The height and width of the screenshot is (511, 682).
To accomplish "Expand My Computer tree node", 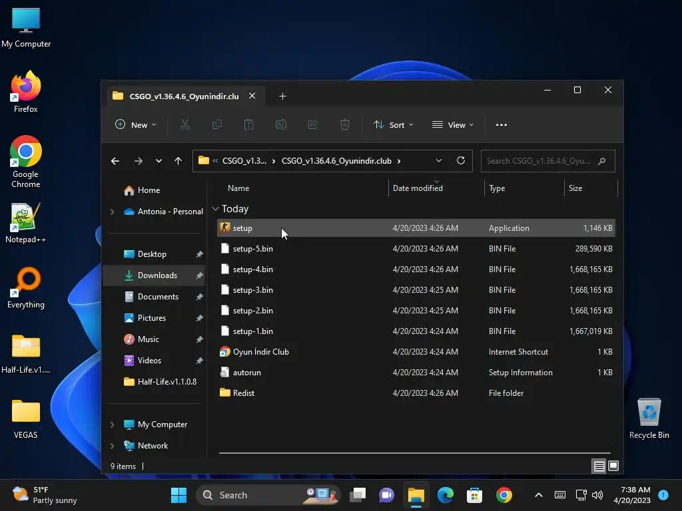I will [112, 425].
